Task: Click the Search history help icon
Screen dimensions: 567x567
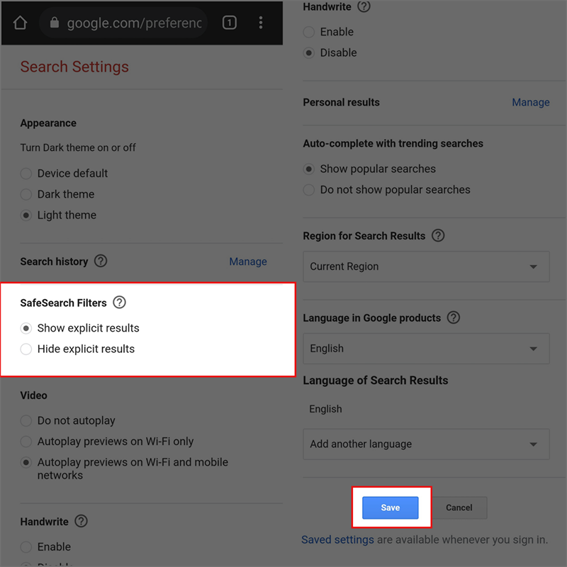Action: (101, 261)
